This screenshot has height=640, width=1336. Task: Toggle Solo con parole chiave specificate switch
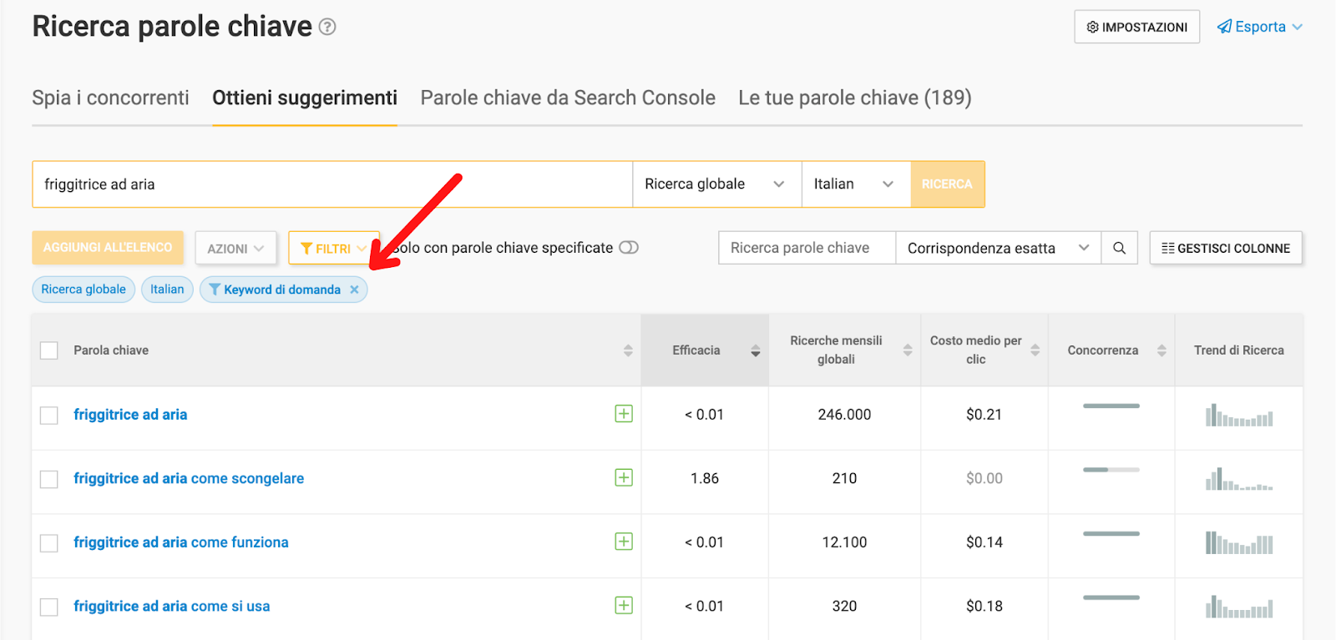[x=629, y=248]
